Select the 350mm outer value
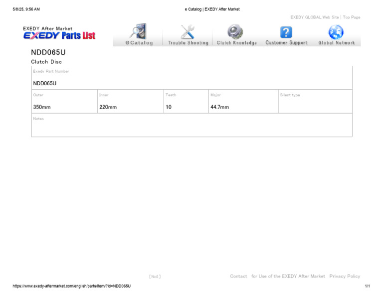 42,107
